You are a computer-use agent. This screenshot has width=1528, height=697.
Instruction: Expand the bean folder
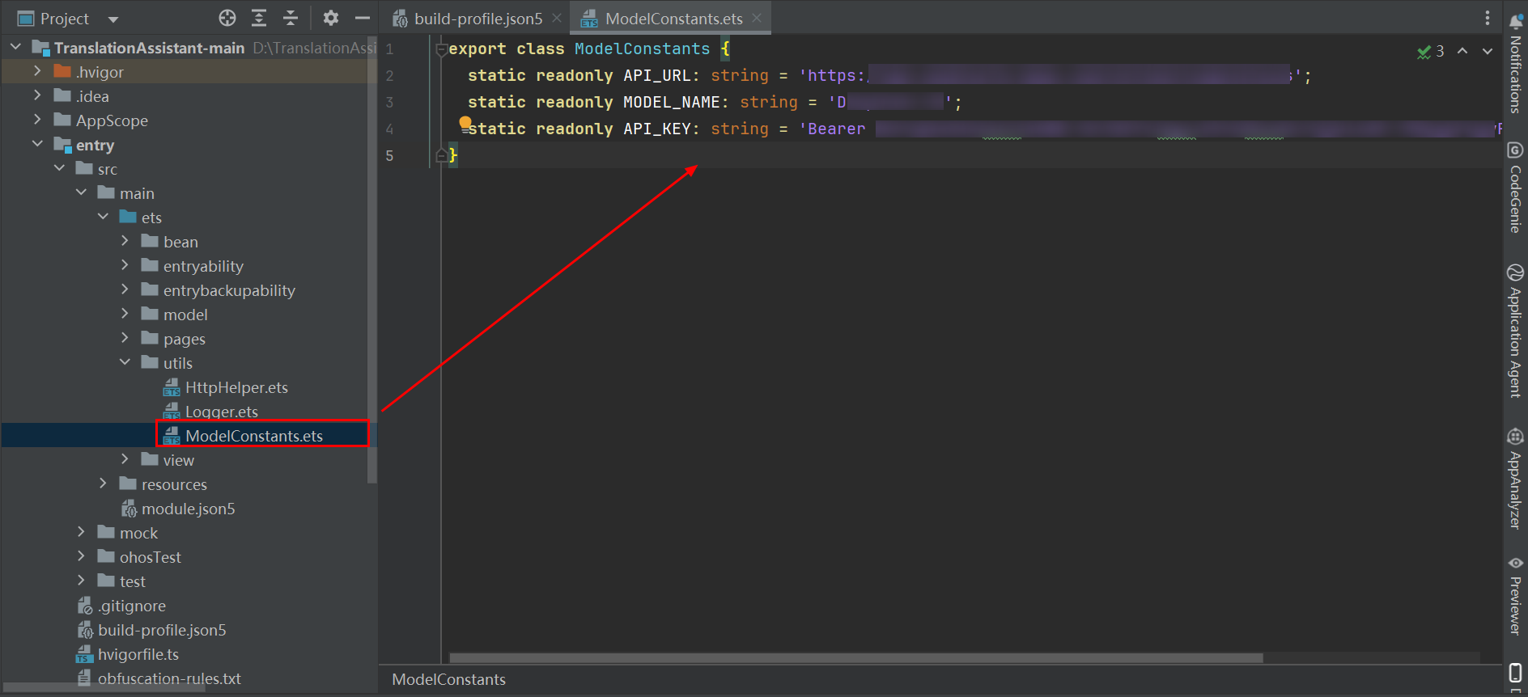click(125, 242)
